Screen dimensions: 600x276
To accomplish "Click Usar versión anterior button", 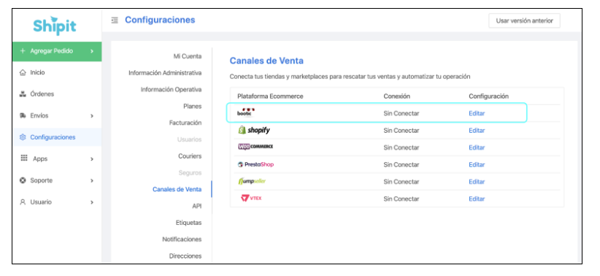I will click(524, 20).
